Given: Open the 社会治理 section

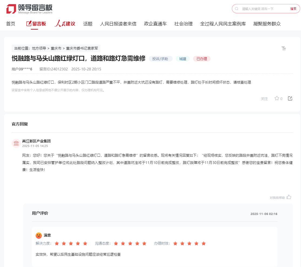Looking at the screenshot, I should tap(183, 24).
